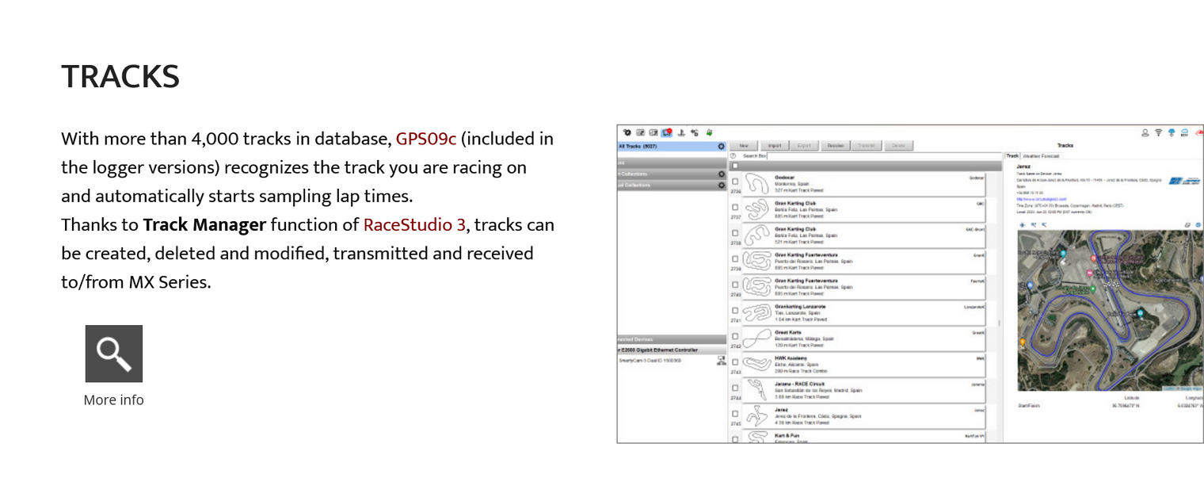Click the SmartyCam device network icon
This screenshot has width=1204, height=501.
click(x=721, y=360)
